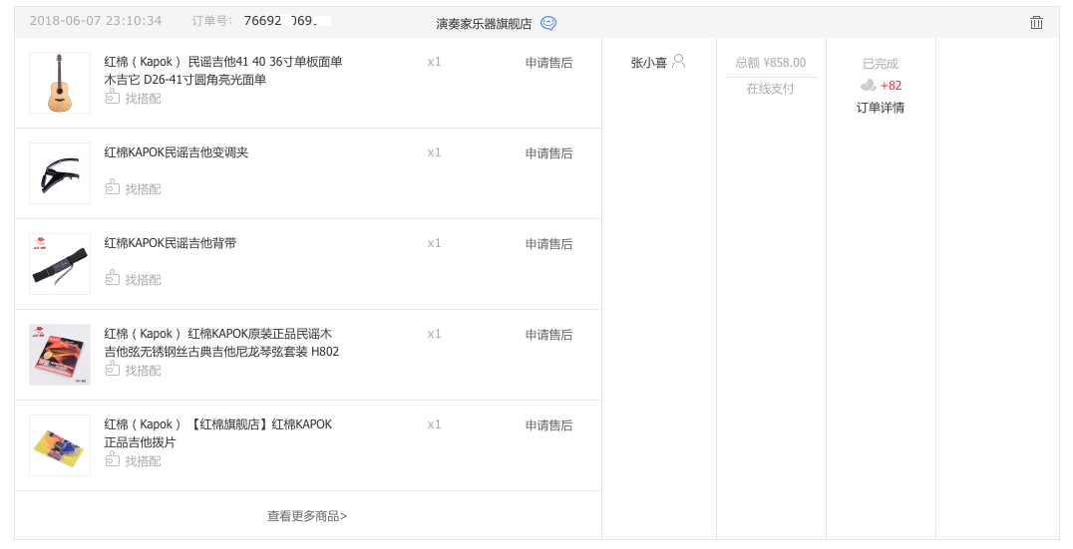Open the 演奏家乐器旗舰店 store link
Screen dimensions: 1073x549
(484, 23)
